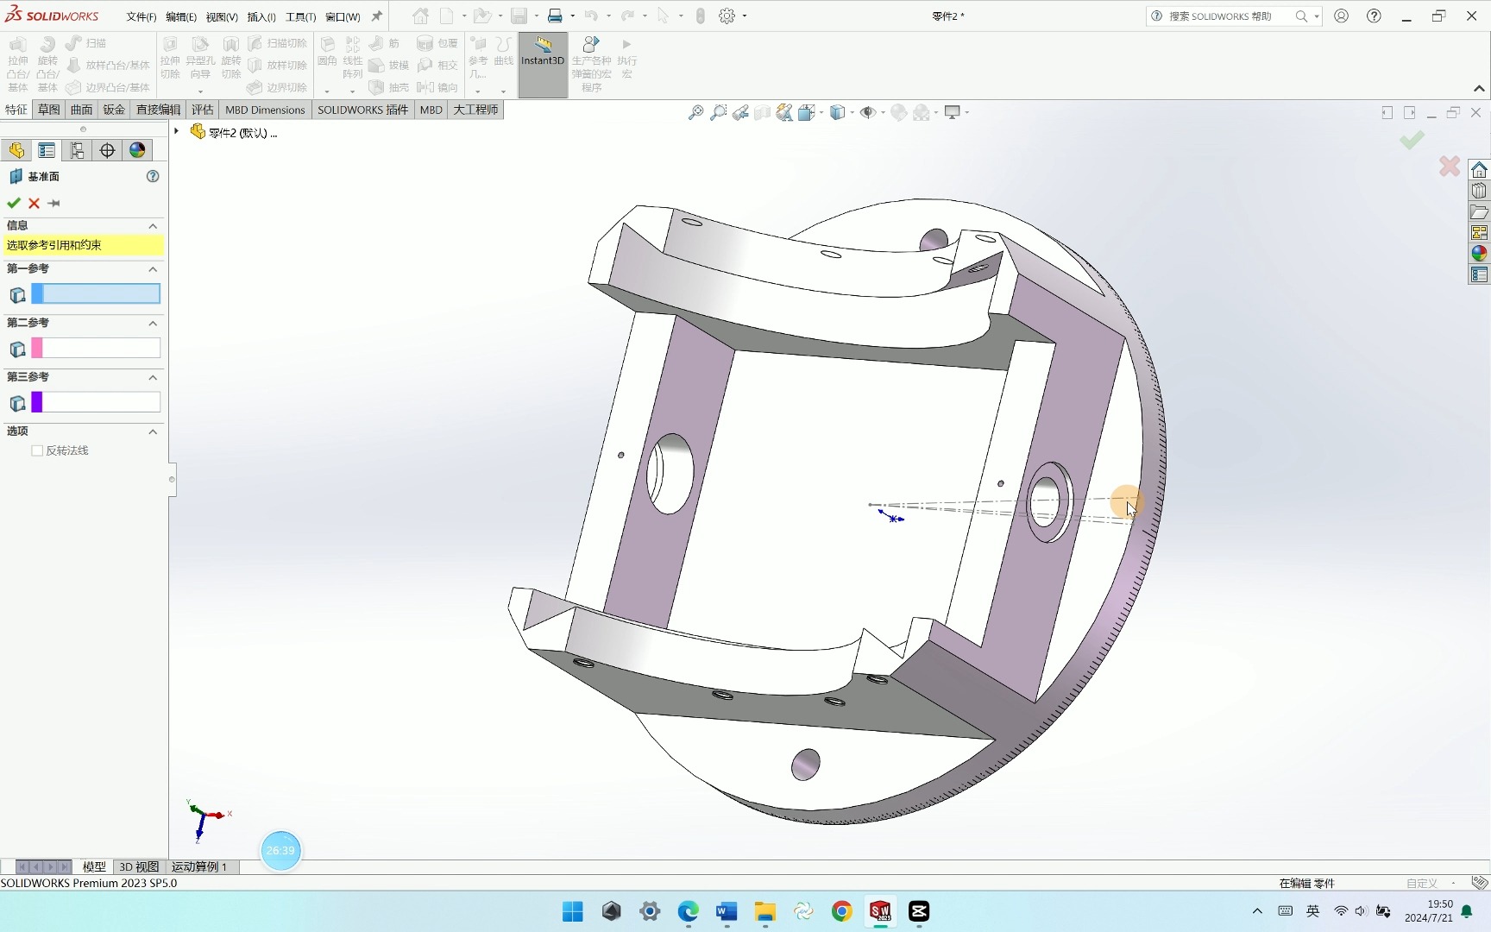Viewport: 1491px width, 932px height.
Task: Open the 插入(I) menu
Action: point(261,16)
